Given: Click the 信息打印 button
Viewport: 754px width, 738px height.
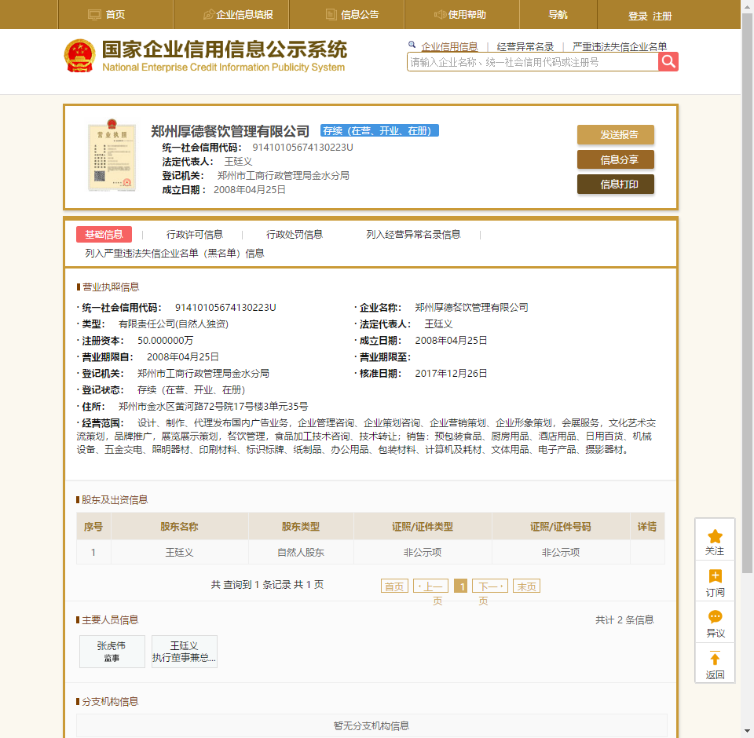Looking at the screenshot, I should tap(615, 184).
